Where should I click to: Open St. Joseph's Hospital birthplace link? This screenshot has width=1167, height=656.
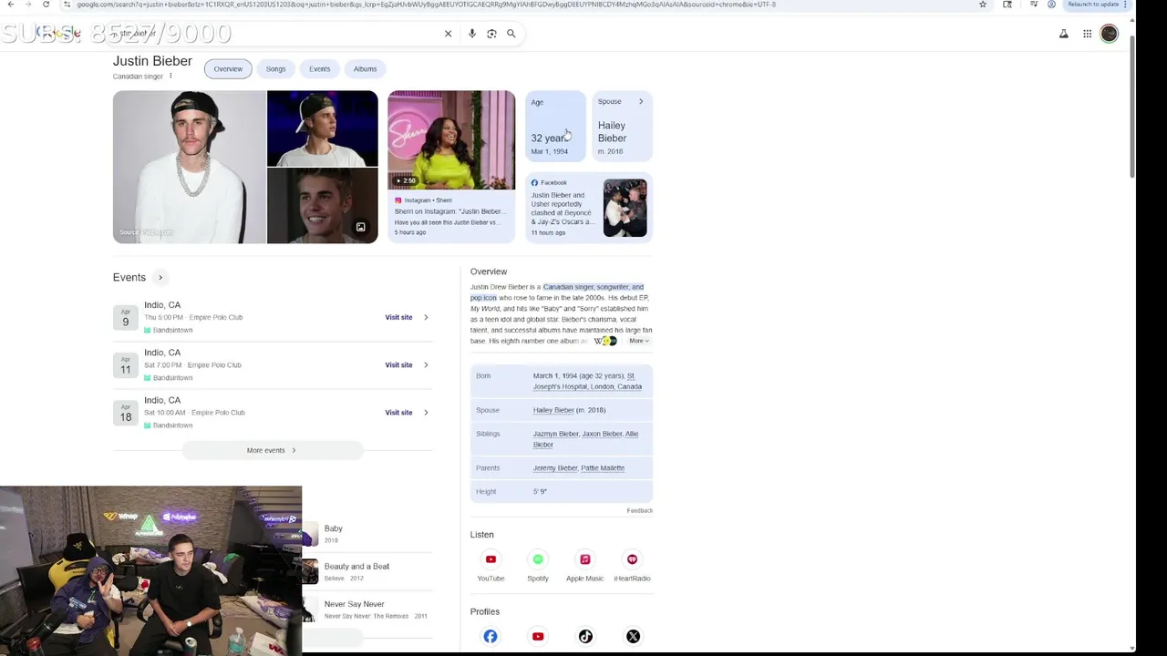point(587,381)
